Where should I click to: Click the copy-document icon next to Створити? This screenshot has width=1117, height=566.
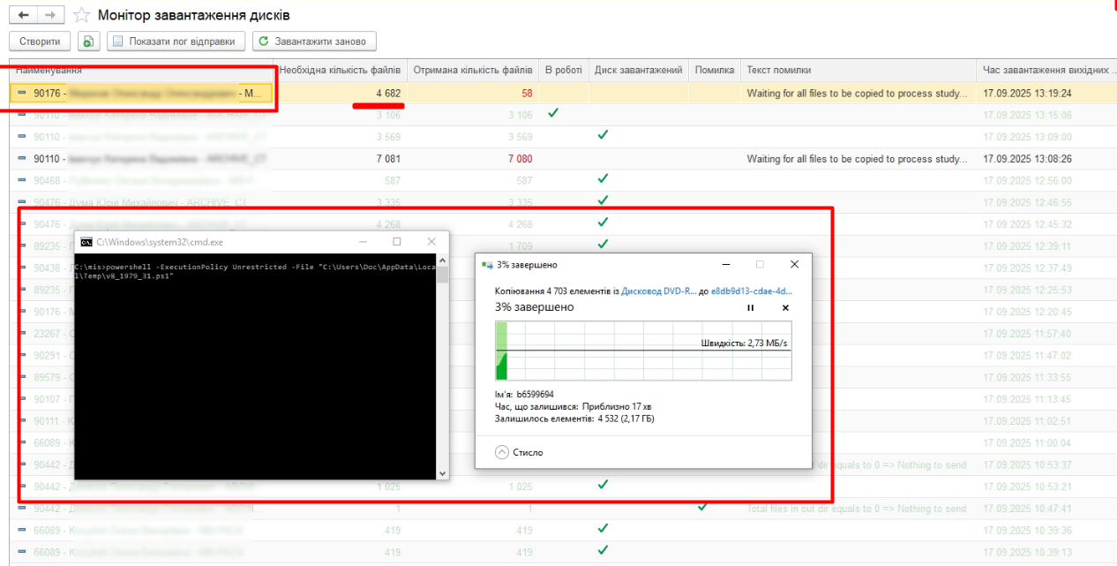click(88, 42)
